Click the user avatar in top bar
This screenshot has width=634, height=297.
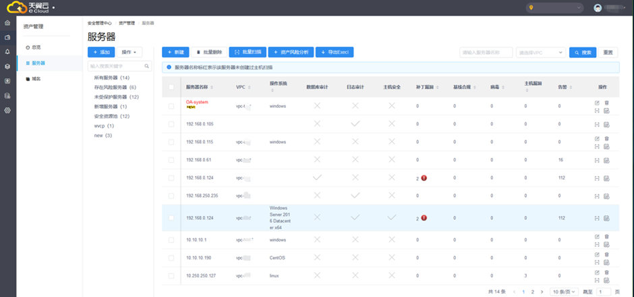[598, 8]
